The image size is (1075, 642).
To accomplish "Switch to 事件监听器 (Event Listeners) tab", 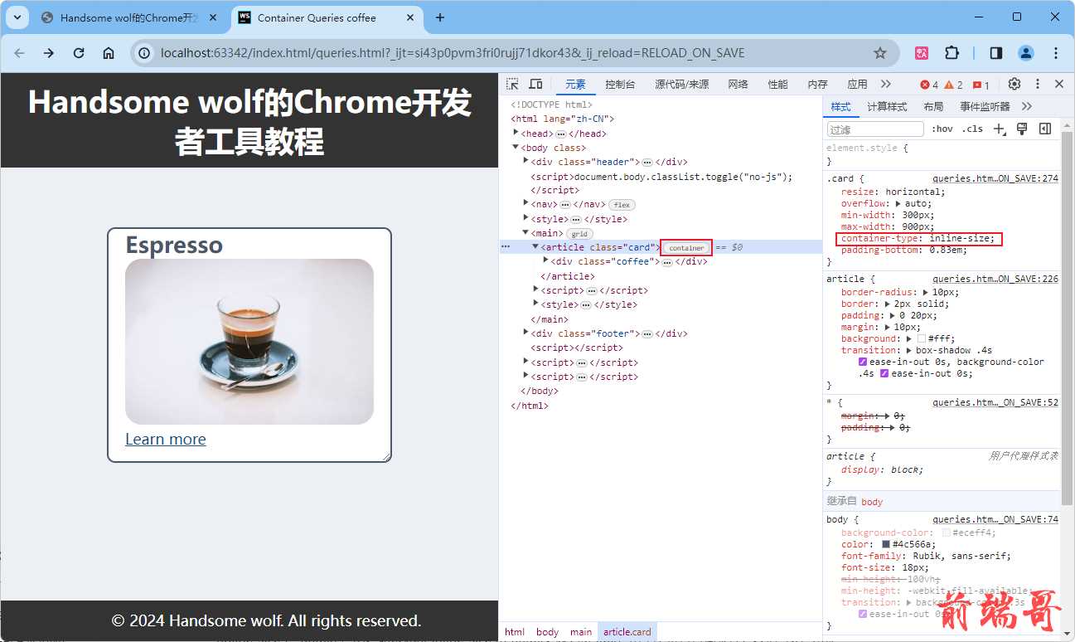I will [985, 106].
